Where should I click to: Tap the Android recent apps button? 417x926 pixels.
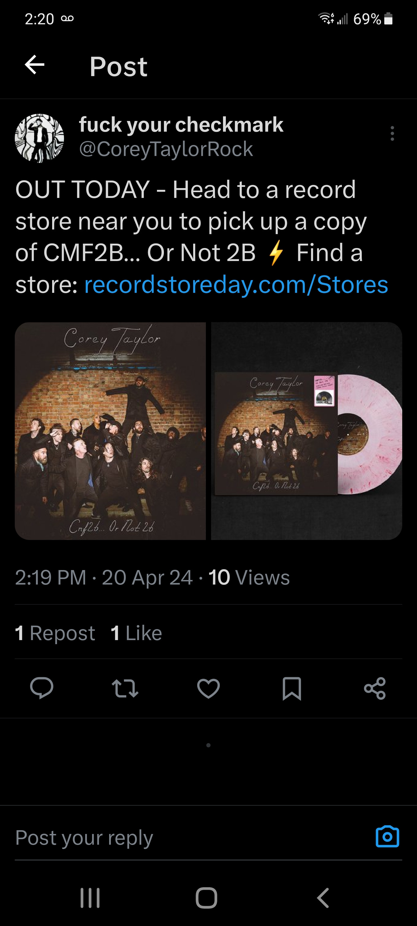pyautogui.click(x=90, y=898)
